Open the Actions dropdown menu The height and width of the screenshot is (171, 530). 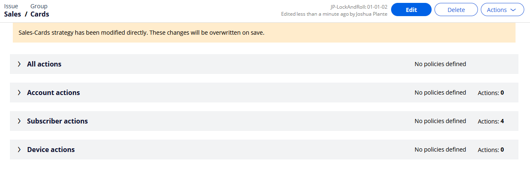click(502, 10)
